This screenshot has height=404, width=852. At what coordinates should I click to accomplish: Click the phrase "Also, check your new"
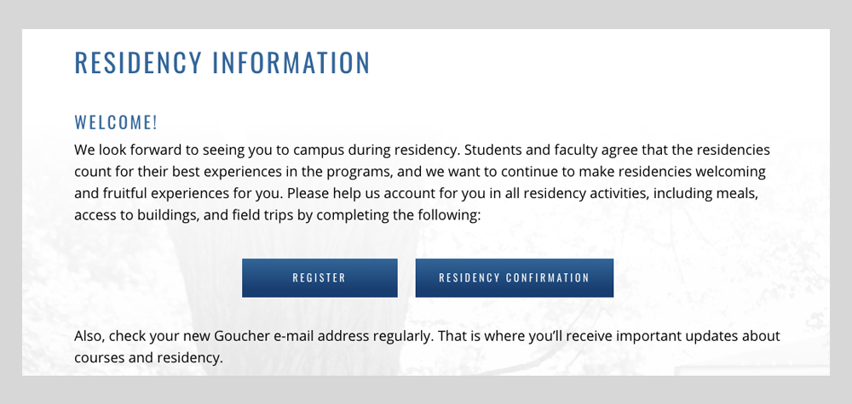click(x=143, y=336)
